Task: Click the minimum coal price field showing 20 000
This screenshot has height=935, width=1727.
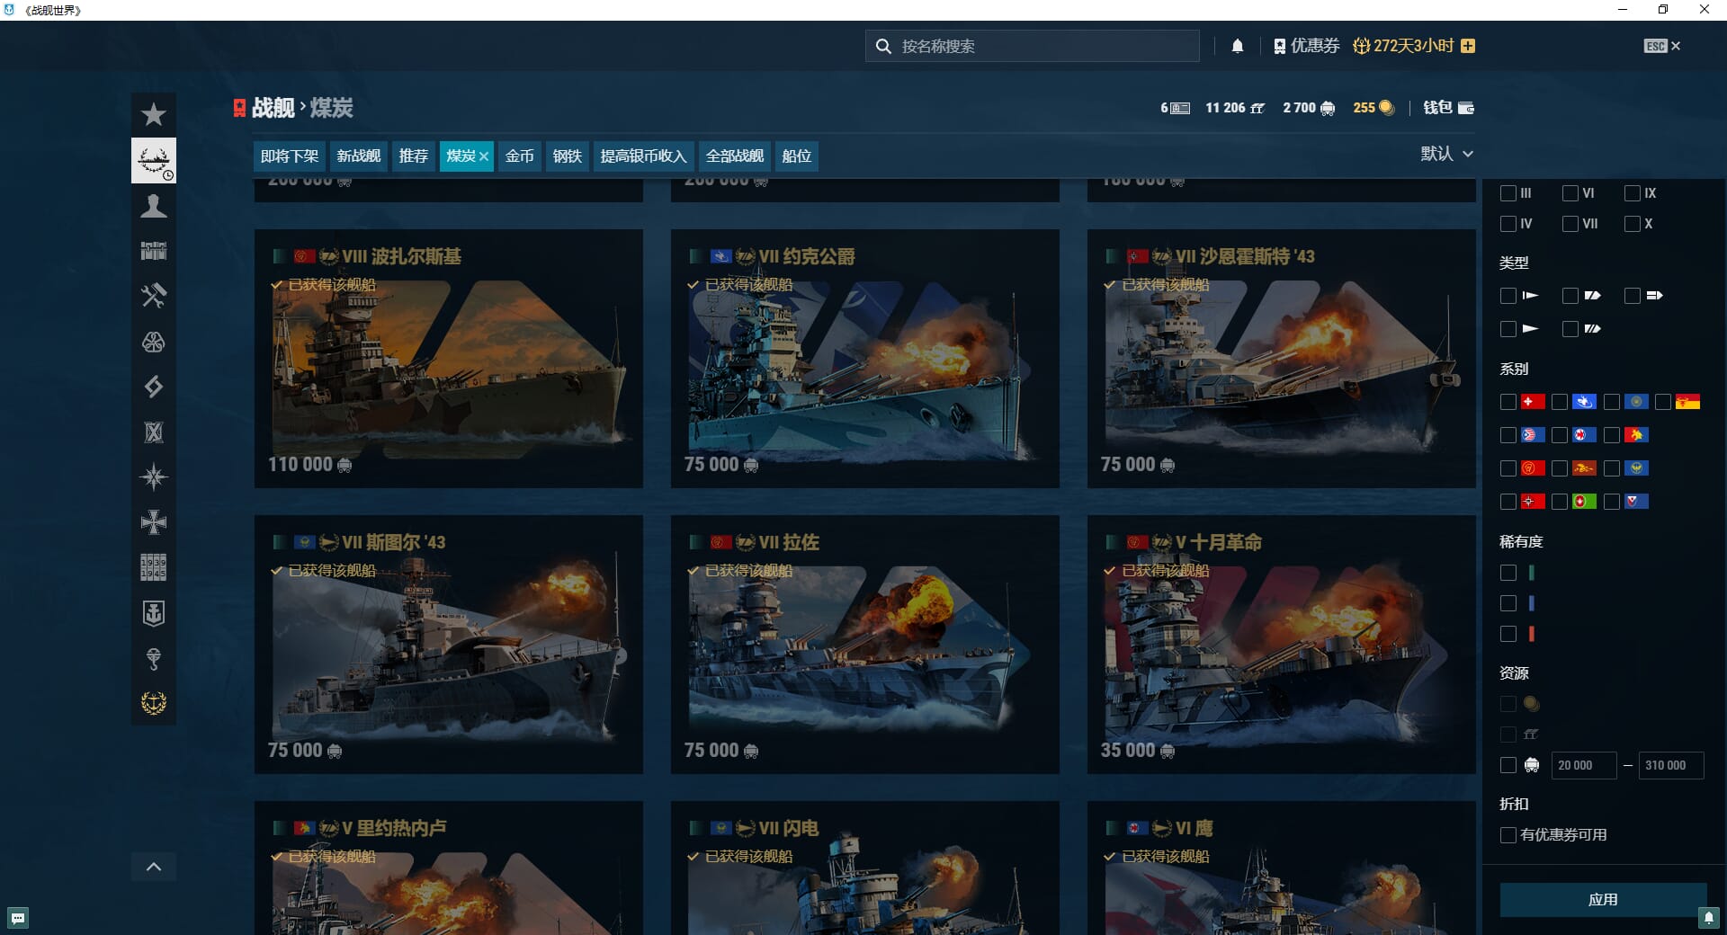Action: [x=1583, y=765]
